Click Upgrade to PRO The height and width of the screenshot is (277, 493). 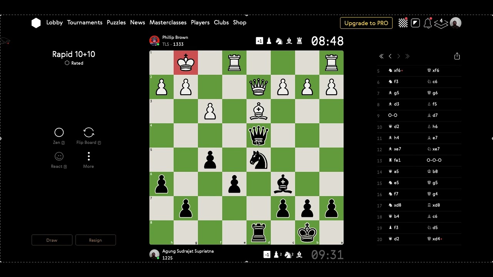pyautogui.click(x=366, y=23)
